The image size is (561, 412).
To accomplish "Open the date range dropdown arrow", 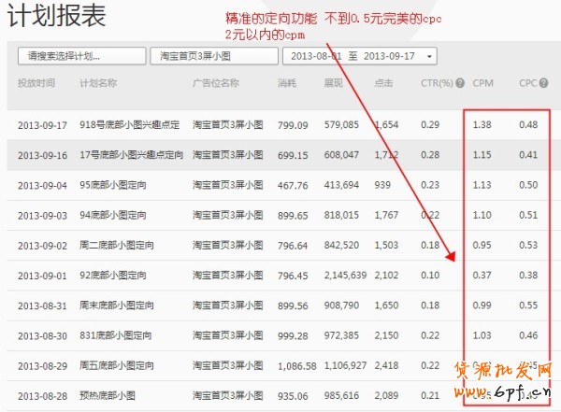I will 430,56.
